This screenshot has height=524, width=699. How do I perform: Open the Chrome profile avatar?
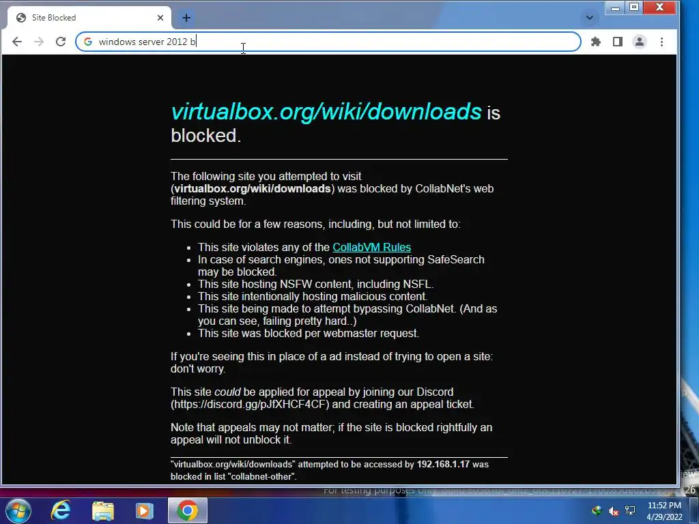[639, 42]
